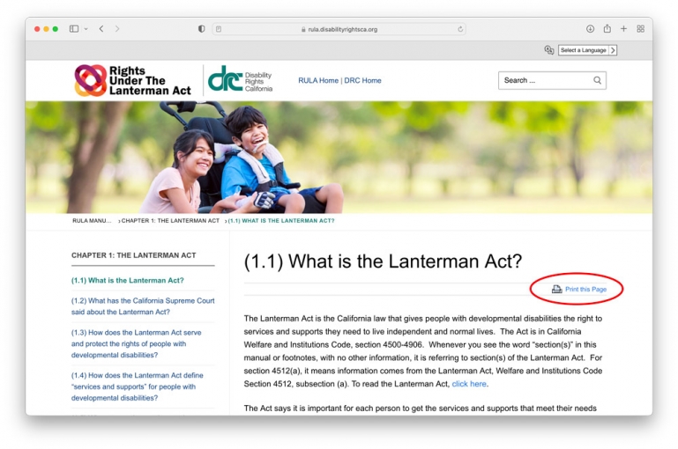The width and height of the screenshot is (678, 449).
Task: Open a new tab with the plus icon
Action: pos(623,29)
